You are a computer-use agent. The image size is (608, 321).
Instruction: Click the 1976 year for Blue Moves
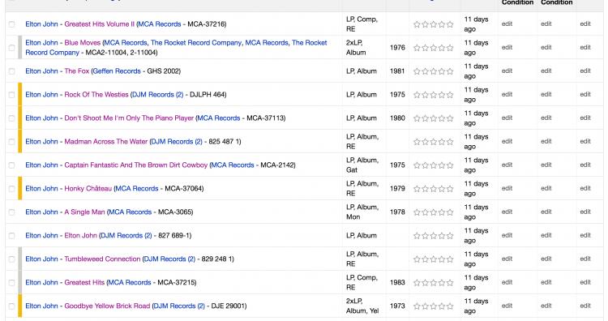397,47
